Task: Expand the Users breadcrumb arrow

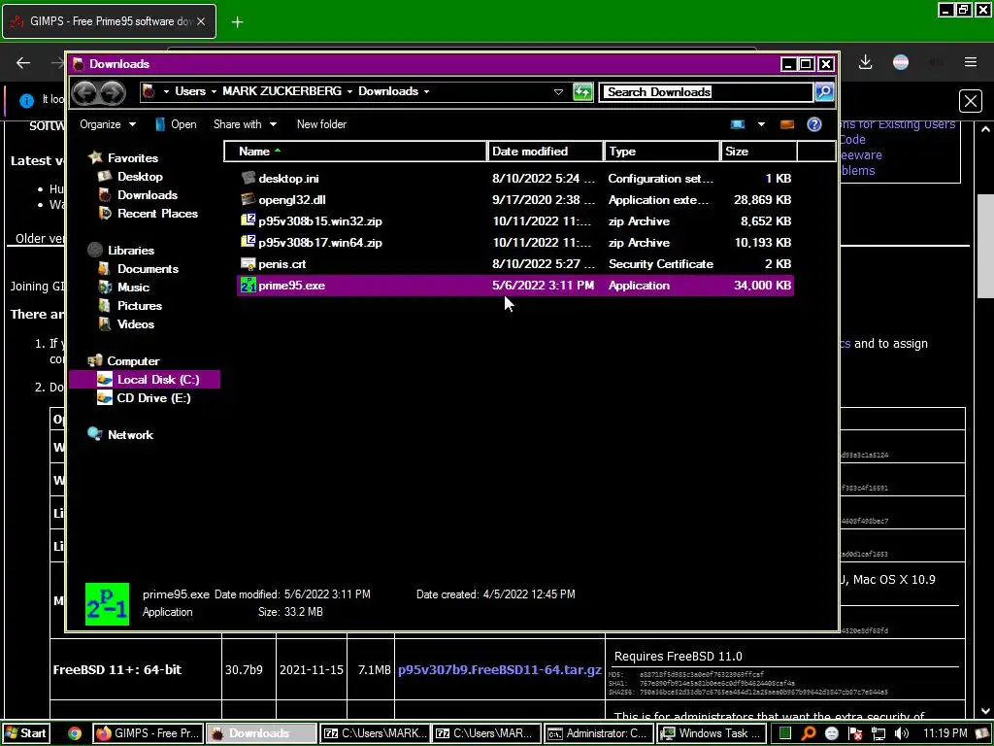Action: pos(214,92)
